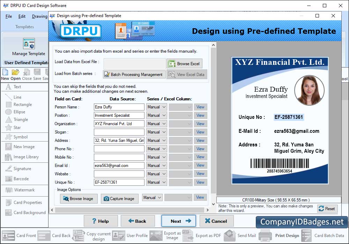Viewport: 349px width, 244px height.
Task: Click EF-25871361 text on card preview
Action: [289, 117]
